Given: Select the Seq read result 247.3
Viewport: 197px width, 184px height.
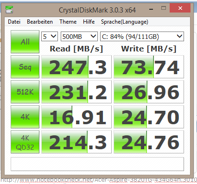Looking at the screenshot, I should tap(76, 67).
